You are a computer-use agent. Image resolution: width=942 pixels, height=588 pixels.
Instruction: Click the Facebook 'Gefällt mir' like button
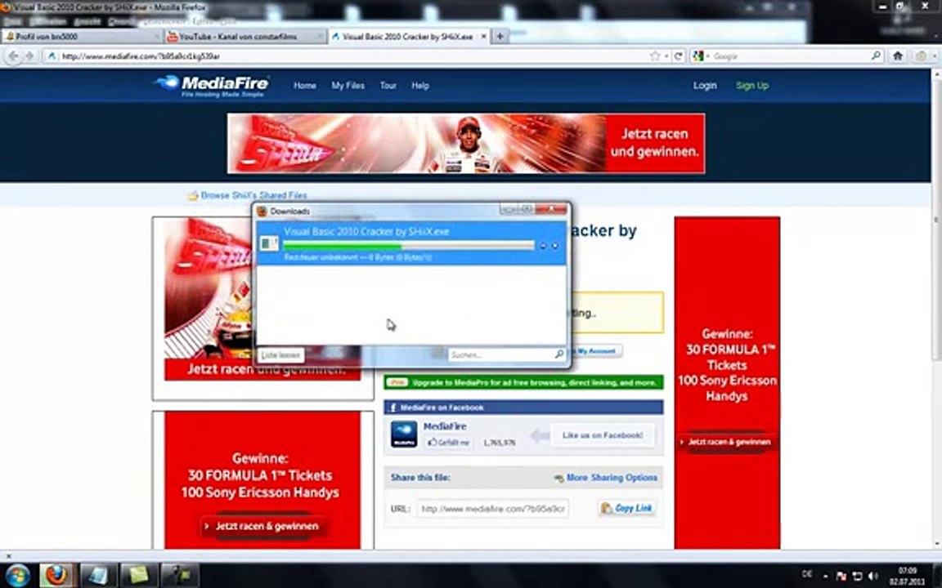pos(448,443)
